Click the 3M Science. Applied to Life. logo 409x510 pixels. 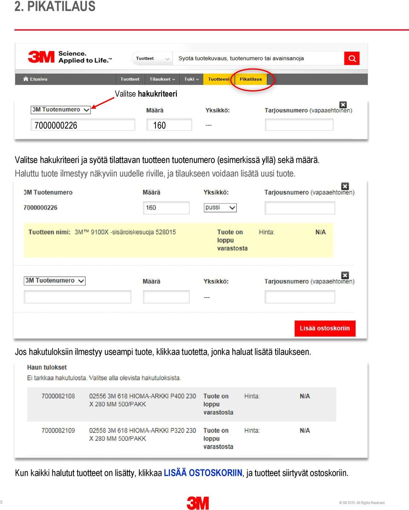point(70,57)
